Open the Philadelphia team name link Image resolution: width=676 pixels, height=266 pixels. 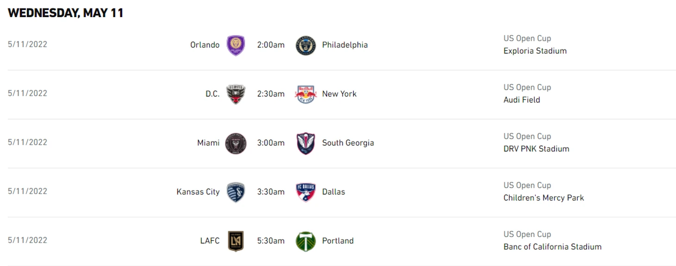tap(345, 45)
